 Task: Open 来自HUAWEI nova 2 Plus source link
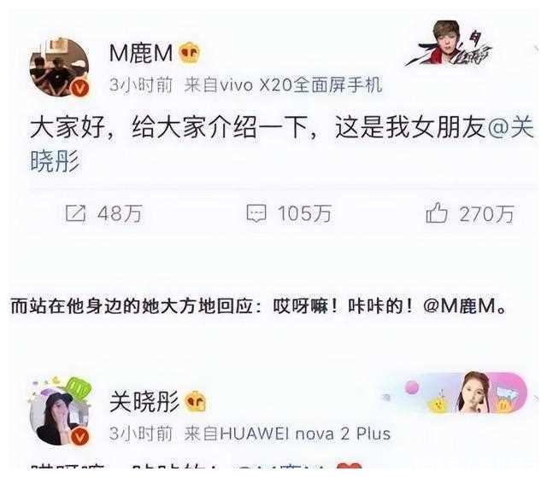[x=287, y=433]
